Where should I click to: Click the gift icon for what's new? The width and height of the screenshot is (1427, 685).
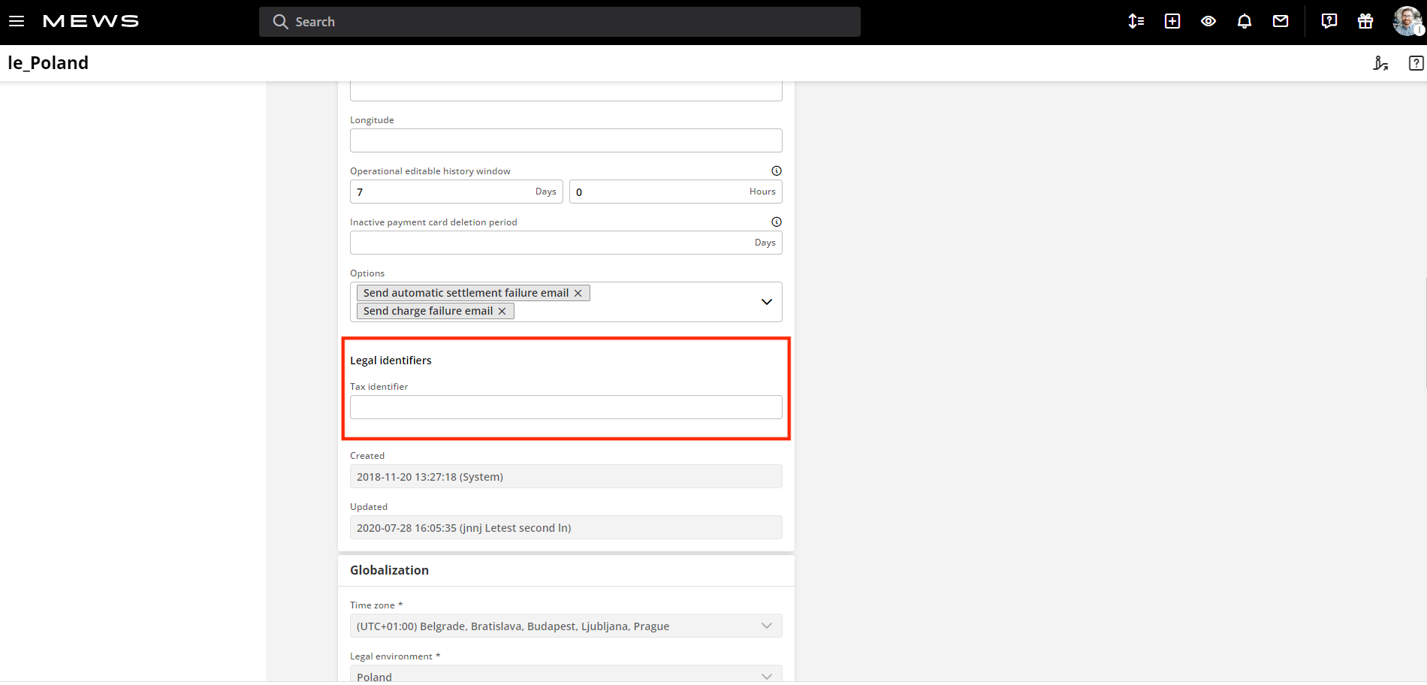(x=1365, y=21)
